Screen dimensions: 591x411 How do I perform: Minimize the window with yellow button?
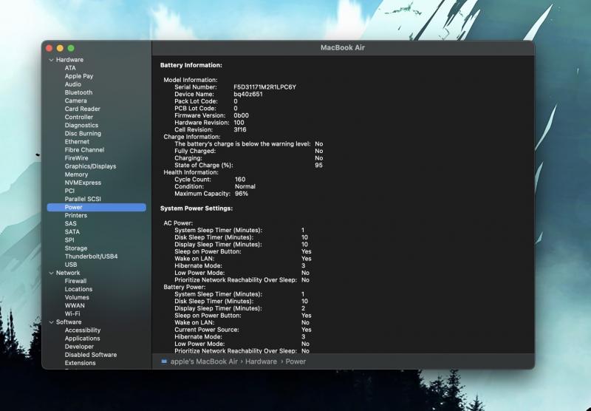tap(60, 48)
